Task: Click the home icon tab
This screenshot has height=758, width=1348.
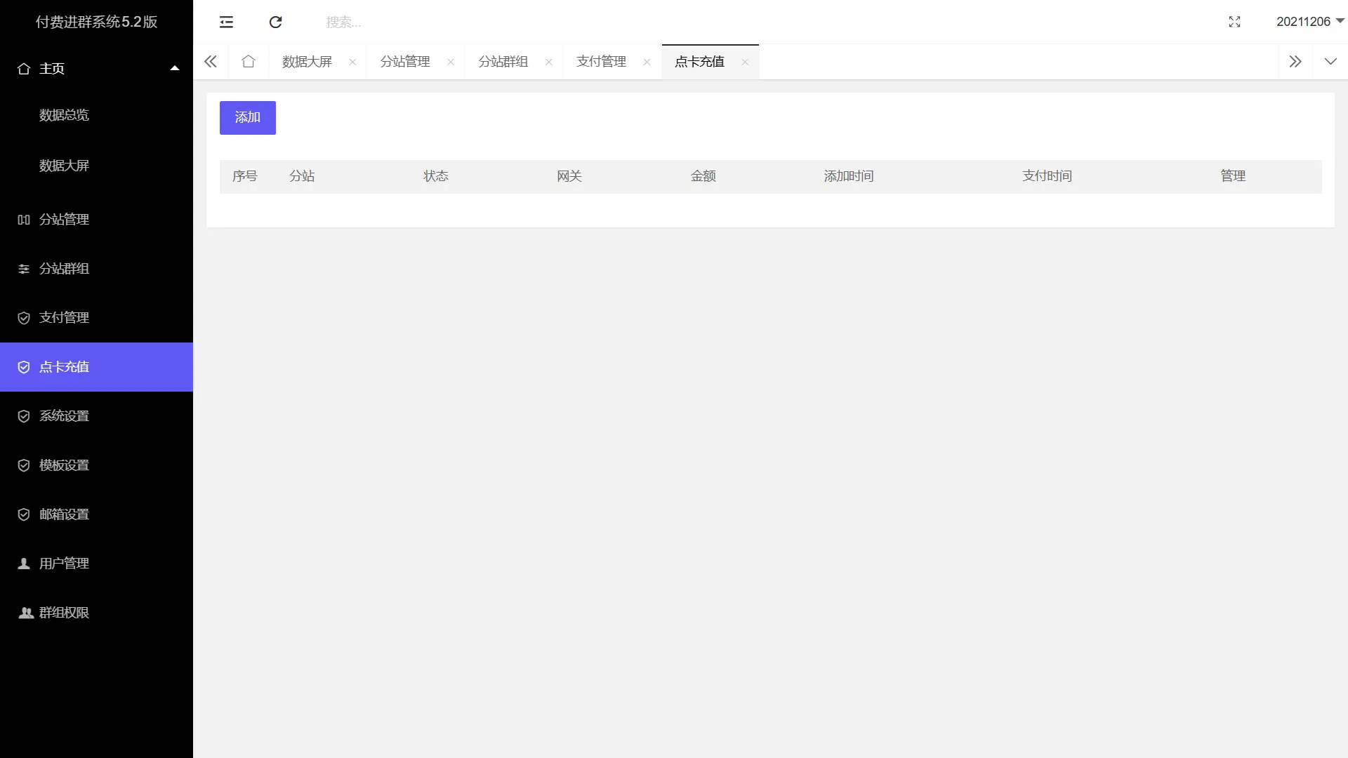Action: tap(248, 62)
